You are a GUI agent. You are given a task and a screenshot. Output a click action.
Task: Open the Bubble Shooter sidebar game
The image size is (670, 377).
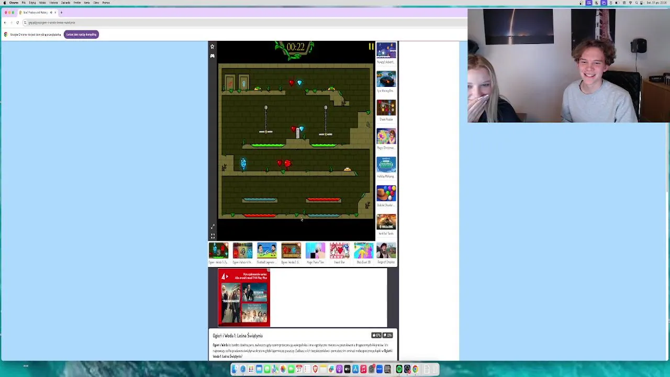point(386,194)
